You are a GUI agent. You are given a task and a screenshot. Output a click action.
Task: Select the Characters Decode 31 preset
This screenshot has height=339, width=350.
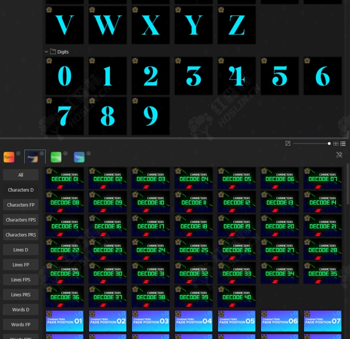coord(151,273)
